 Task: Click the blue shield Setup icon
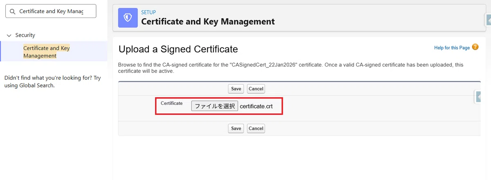click(x=128, y=18)
